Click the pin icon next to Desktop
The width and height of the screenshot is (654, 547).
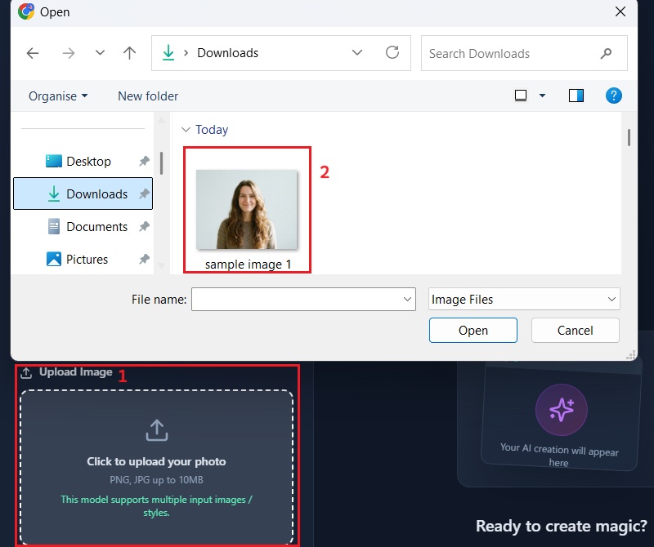[x=145, y=161]
